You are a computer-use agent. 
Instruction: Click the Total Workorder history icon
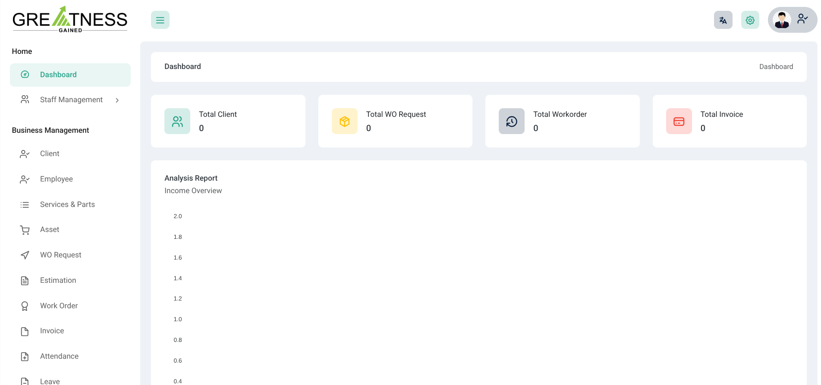click(x=511, y=121)
